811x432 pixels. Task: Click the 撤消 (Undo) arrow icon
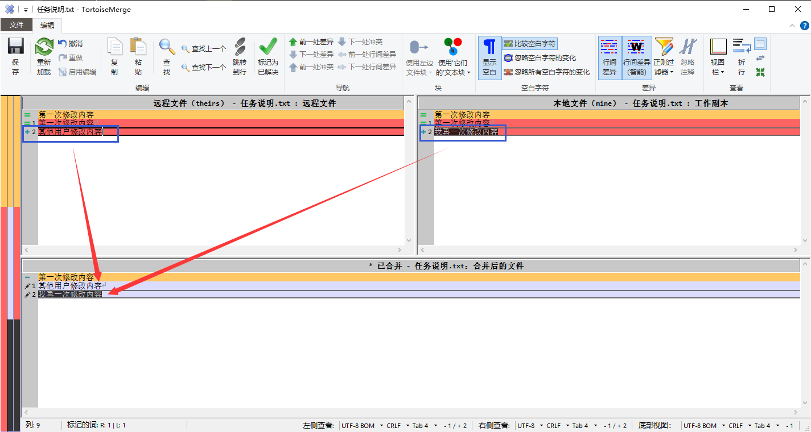[70, 43]
